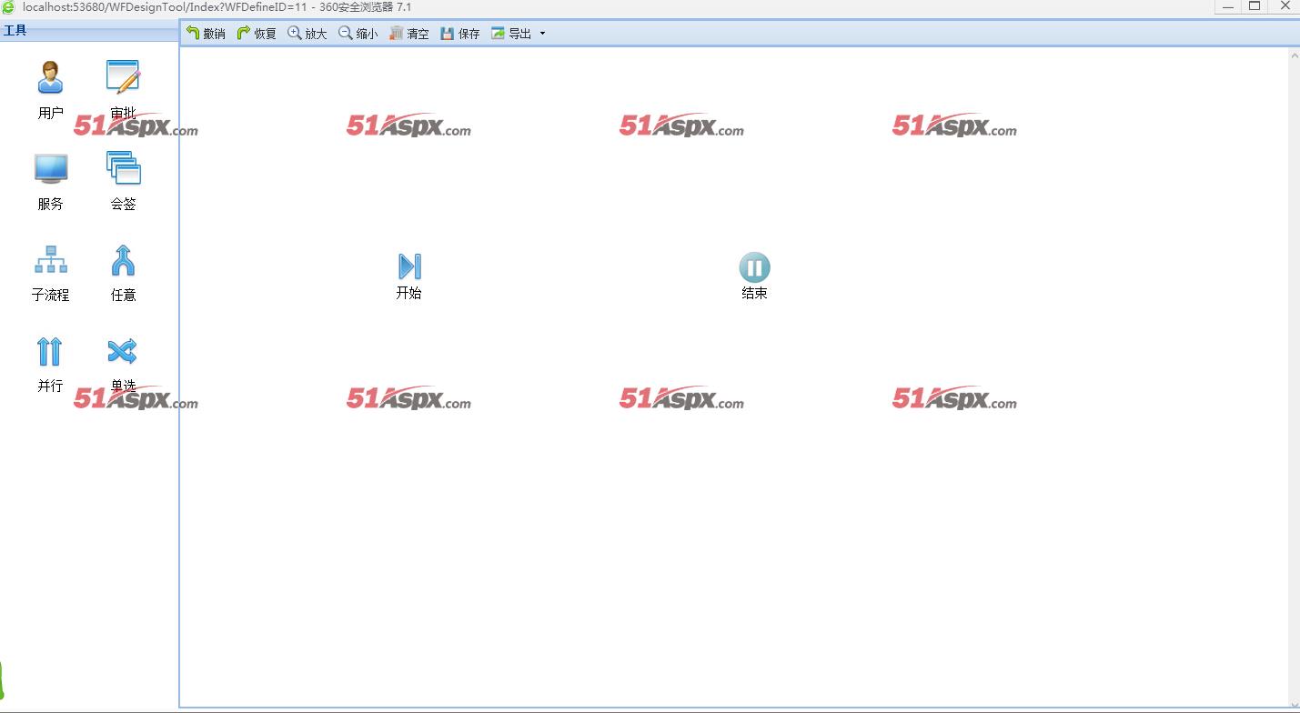Undo the last action with 撤销
Image resolution: width=1300 pixels, height=713 pixels.
[x=206, y=34]
